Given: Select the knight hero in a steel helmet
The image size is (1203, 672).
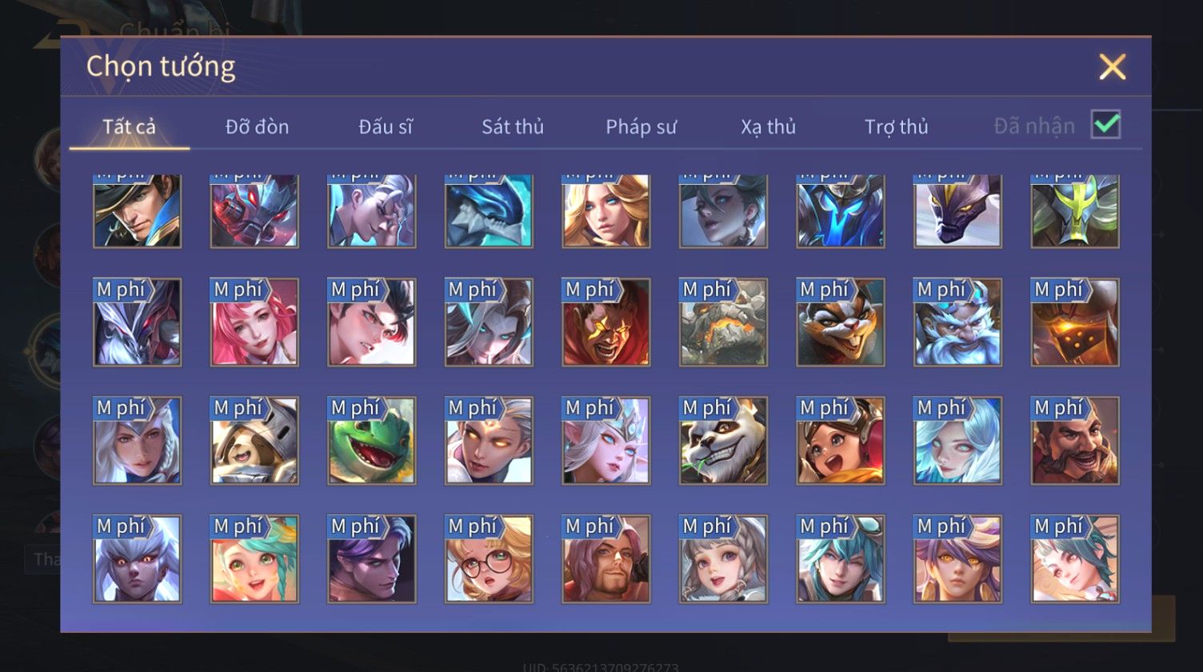Looking at the screenshot, I should click(254, 441).
